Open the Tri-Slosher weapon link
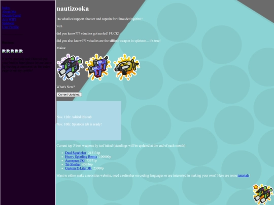274x205 pixels. 73,165
